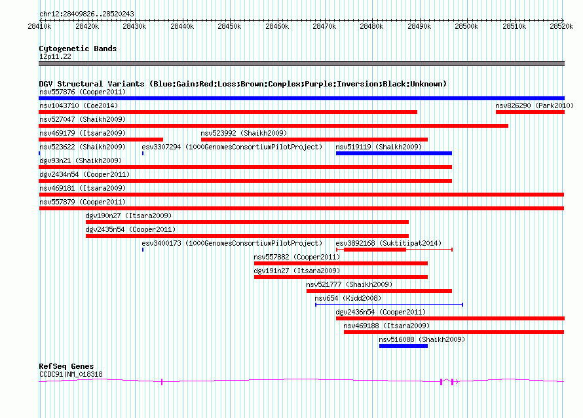Select the nsv516088 (Shaikh2009) blue bar
Image resolution: width=583 pixels, height=418 pixels.
pos(404,346)
